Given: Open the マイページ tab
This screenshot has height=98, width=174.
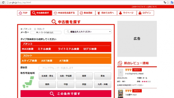Looking at the screenshot, I should point(127,13).
